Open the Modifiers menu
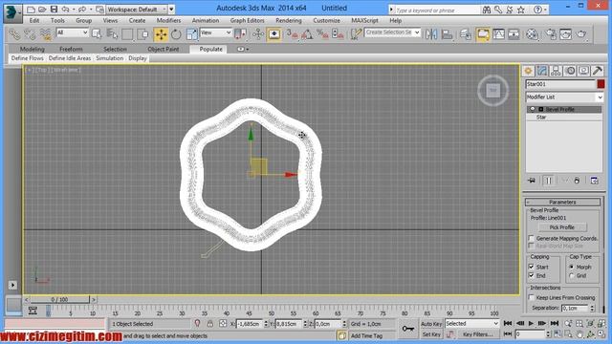 pyautogui.click(x=168, y=20)
